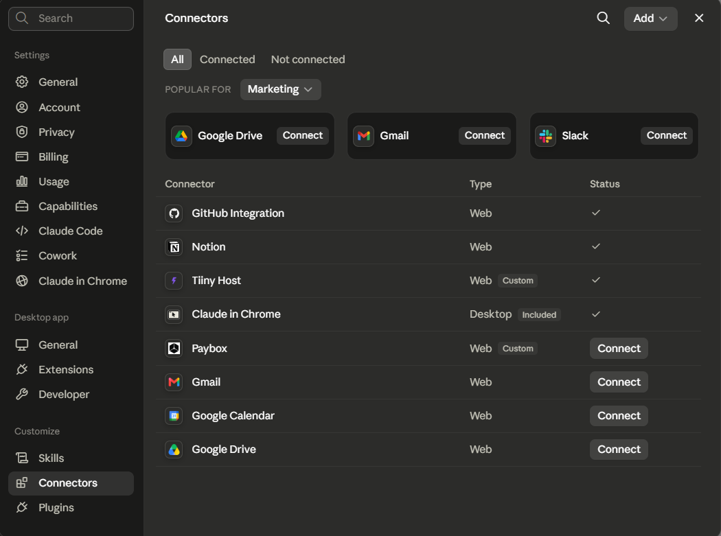Switch to the Not connected tab
Screen dimensions: 721x536
(x=308, y=59)
